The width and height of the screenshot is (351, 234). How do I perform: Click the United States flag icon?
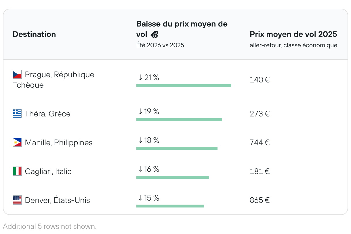[x=17, y=200]
